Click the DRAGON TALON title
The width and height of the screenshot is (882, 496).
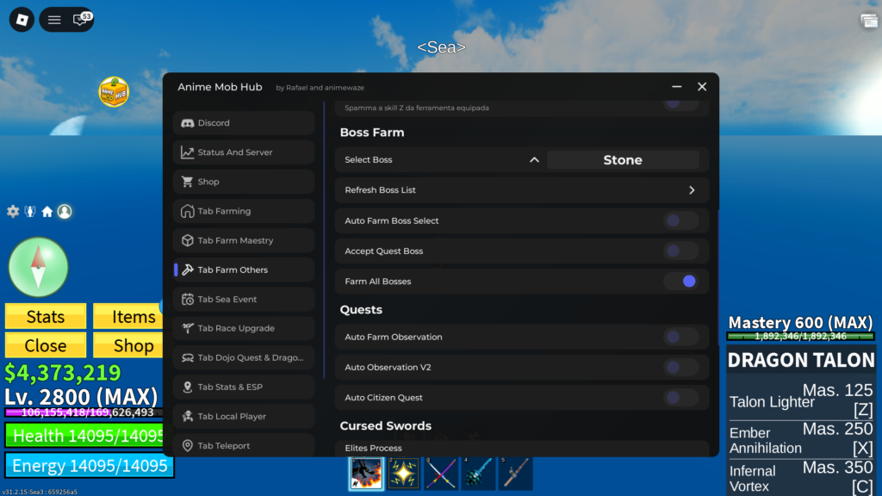coord(801,360)
